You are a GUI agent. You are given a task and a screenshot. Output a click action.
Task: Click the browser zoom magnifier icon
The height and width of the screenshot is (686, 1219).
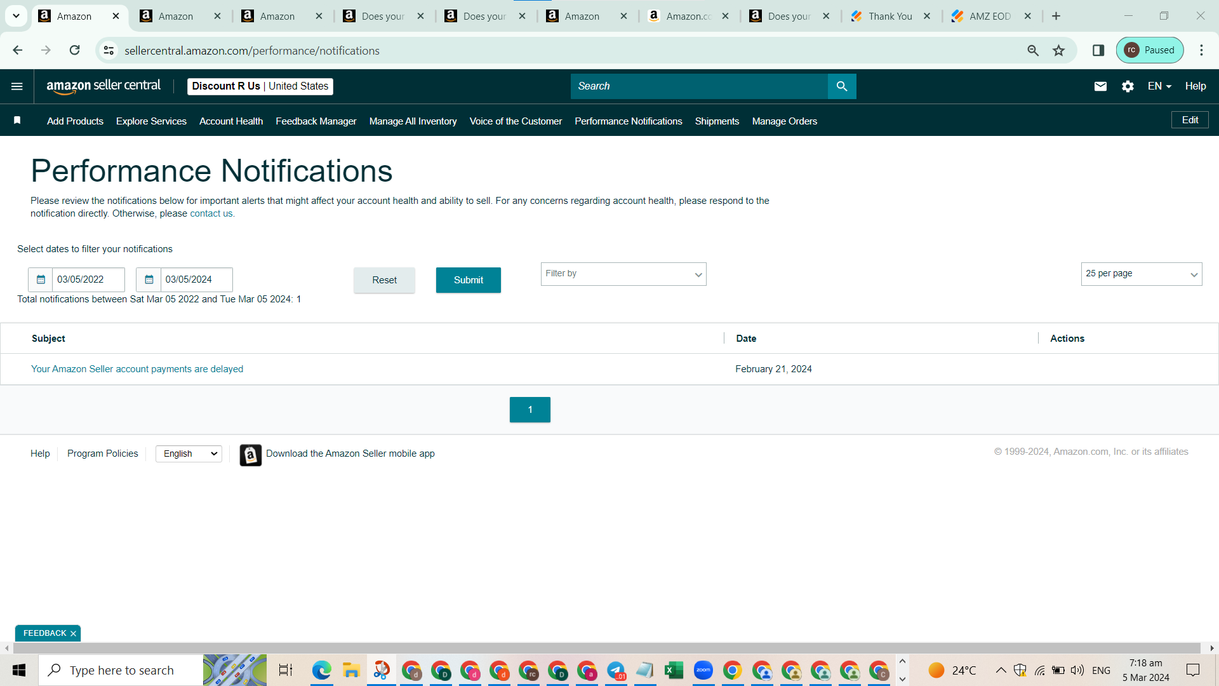[x=1033, y=50]
